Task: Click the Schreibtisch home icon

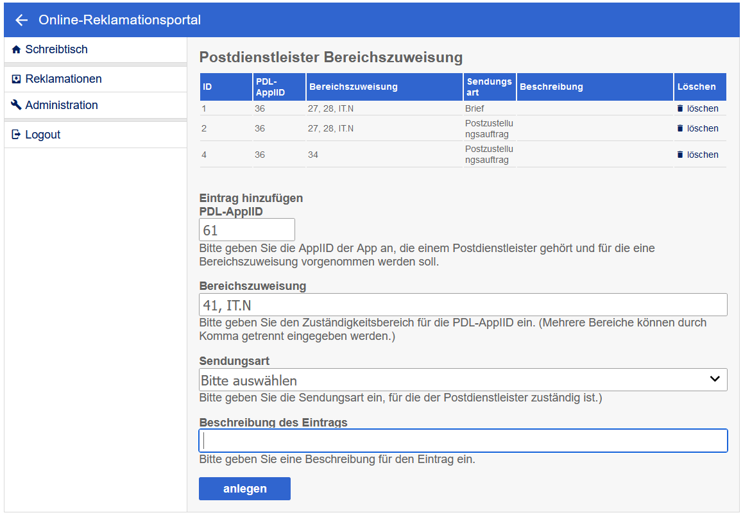Action: click(x=17, y=49)
